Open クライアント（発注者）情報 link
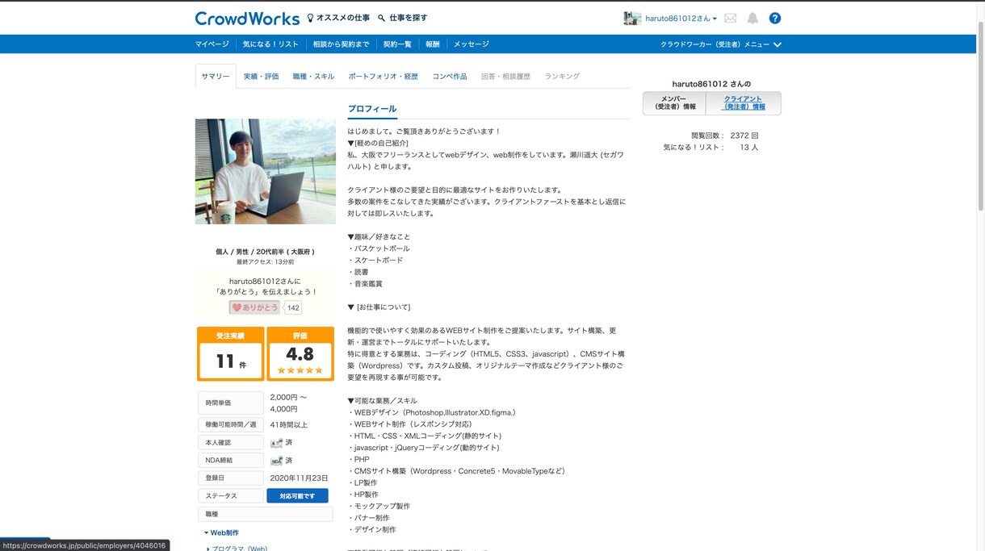The width and height of the screenshot is (985, 551). 743,103
